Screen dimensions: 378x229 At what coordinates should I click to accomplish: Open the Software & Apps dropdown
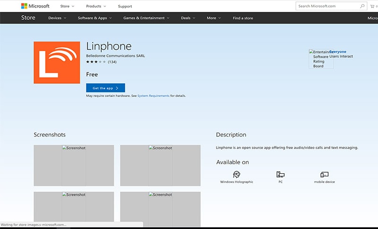click(95, 18)
